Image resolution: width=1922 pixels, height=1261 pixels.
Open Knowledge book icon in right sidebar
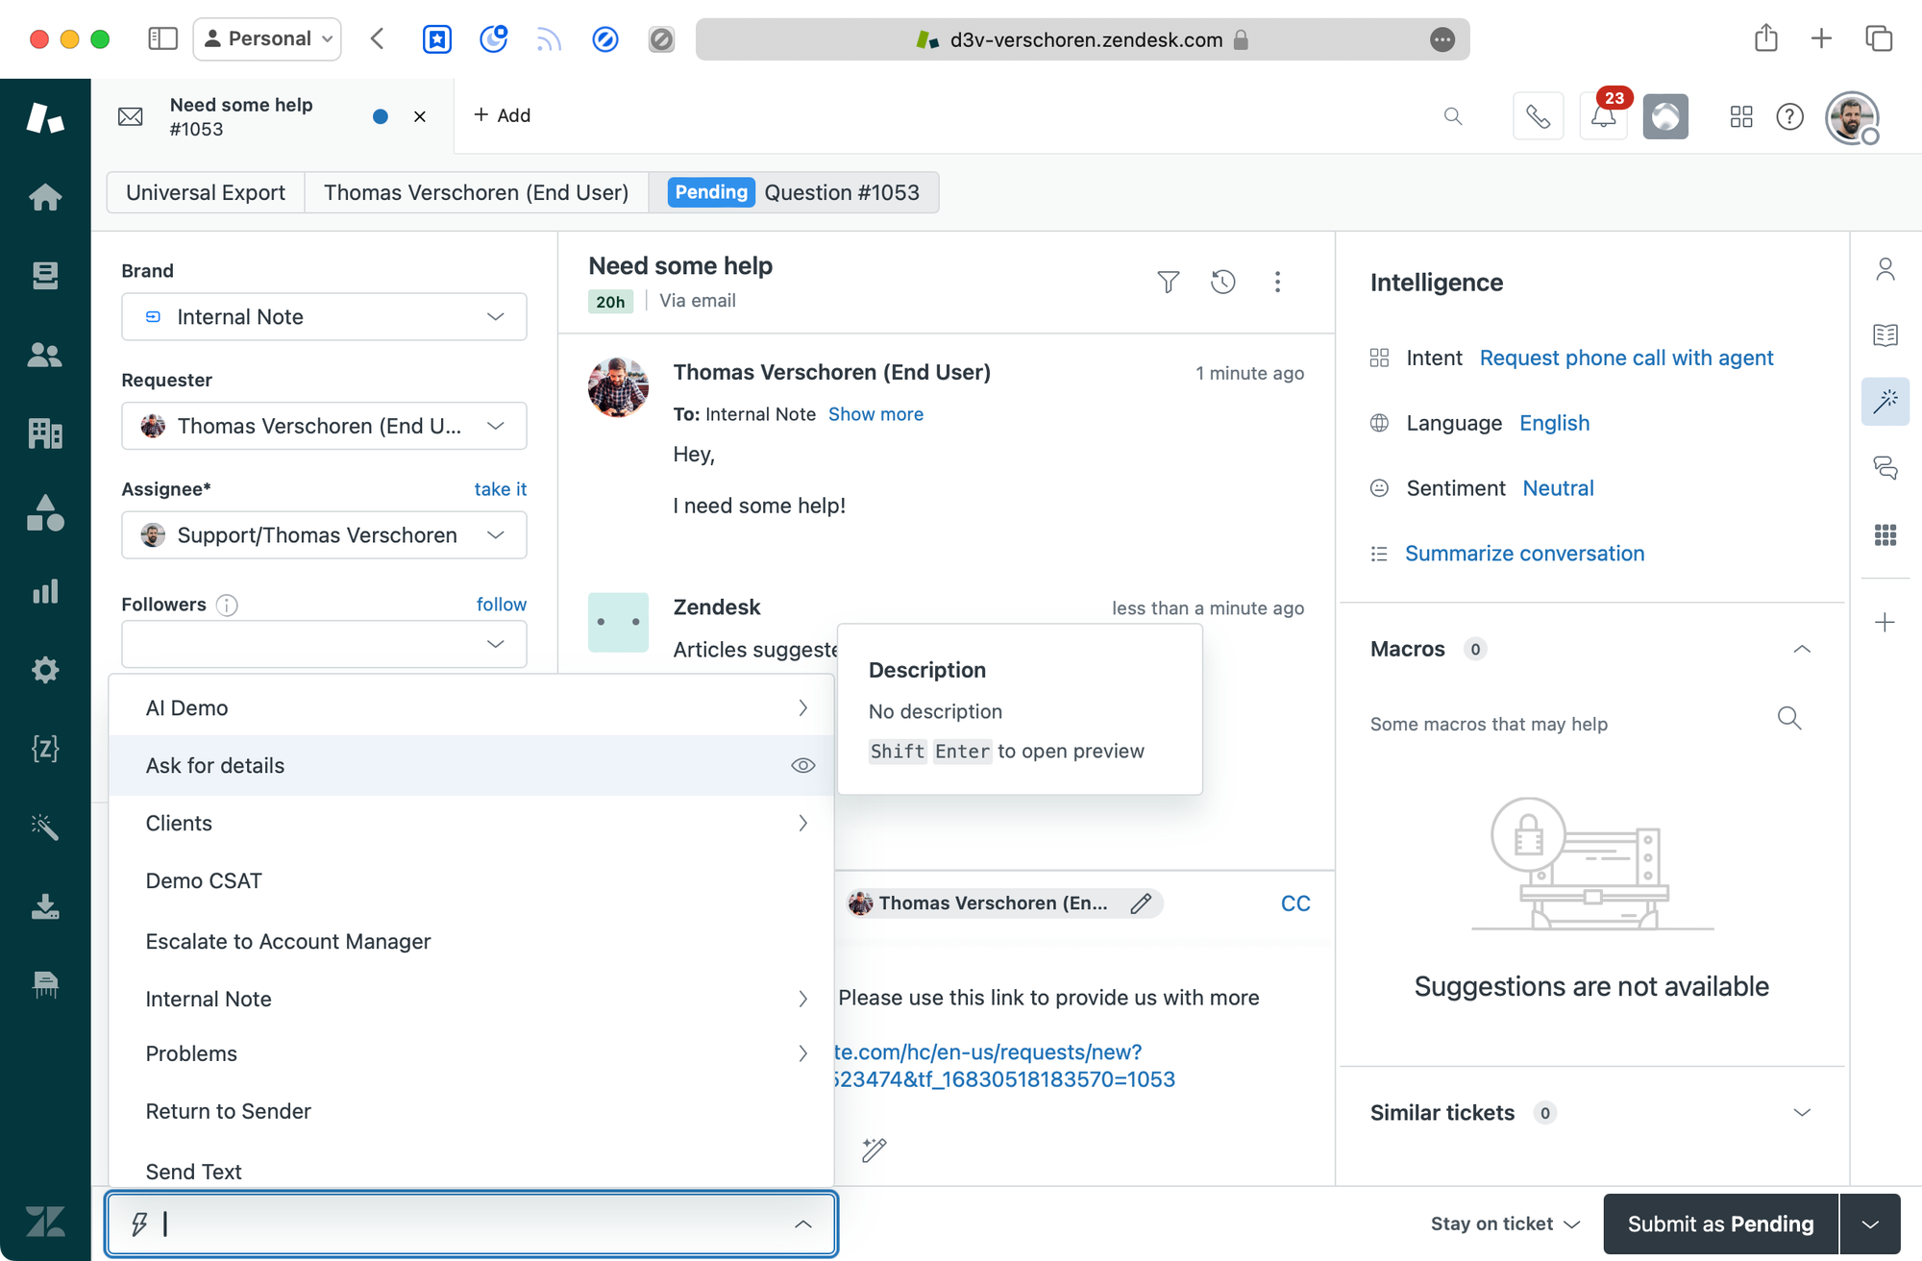click(x=1885, y=335)
